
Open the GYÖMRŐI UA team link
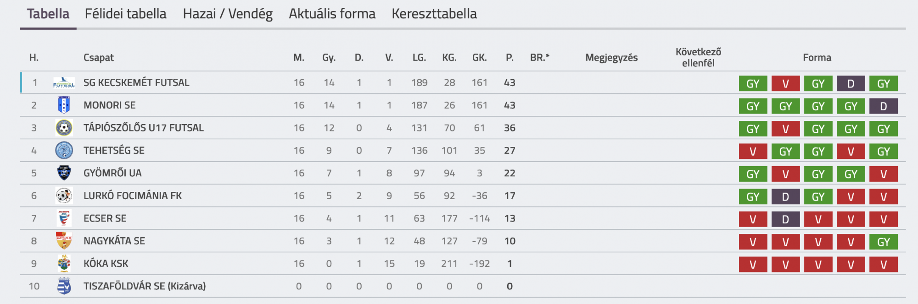pos(112,173)
